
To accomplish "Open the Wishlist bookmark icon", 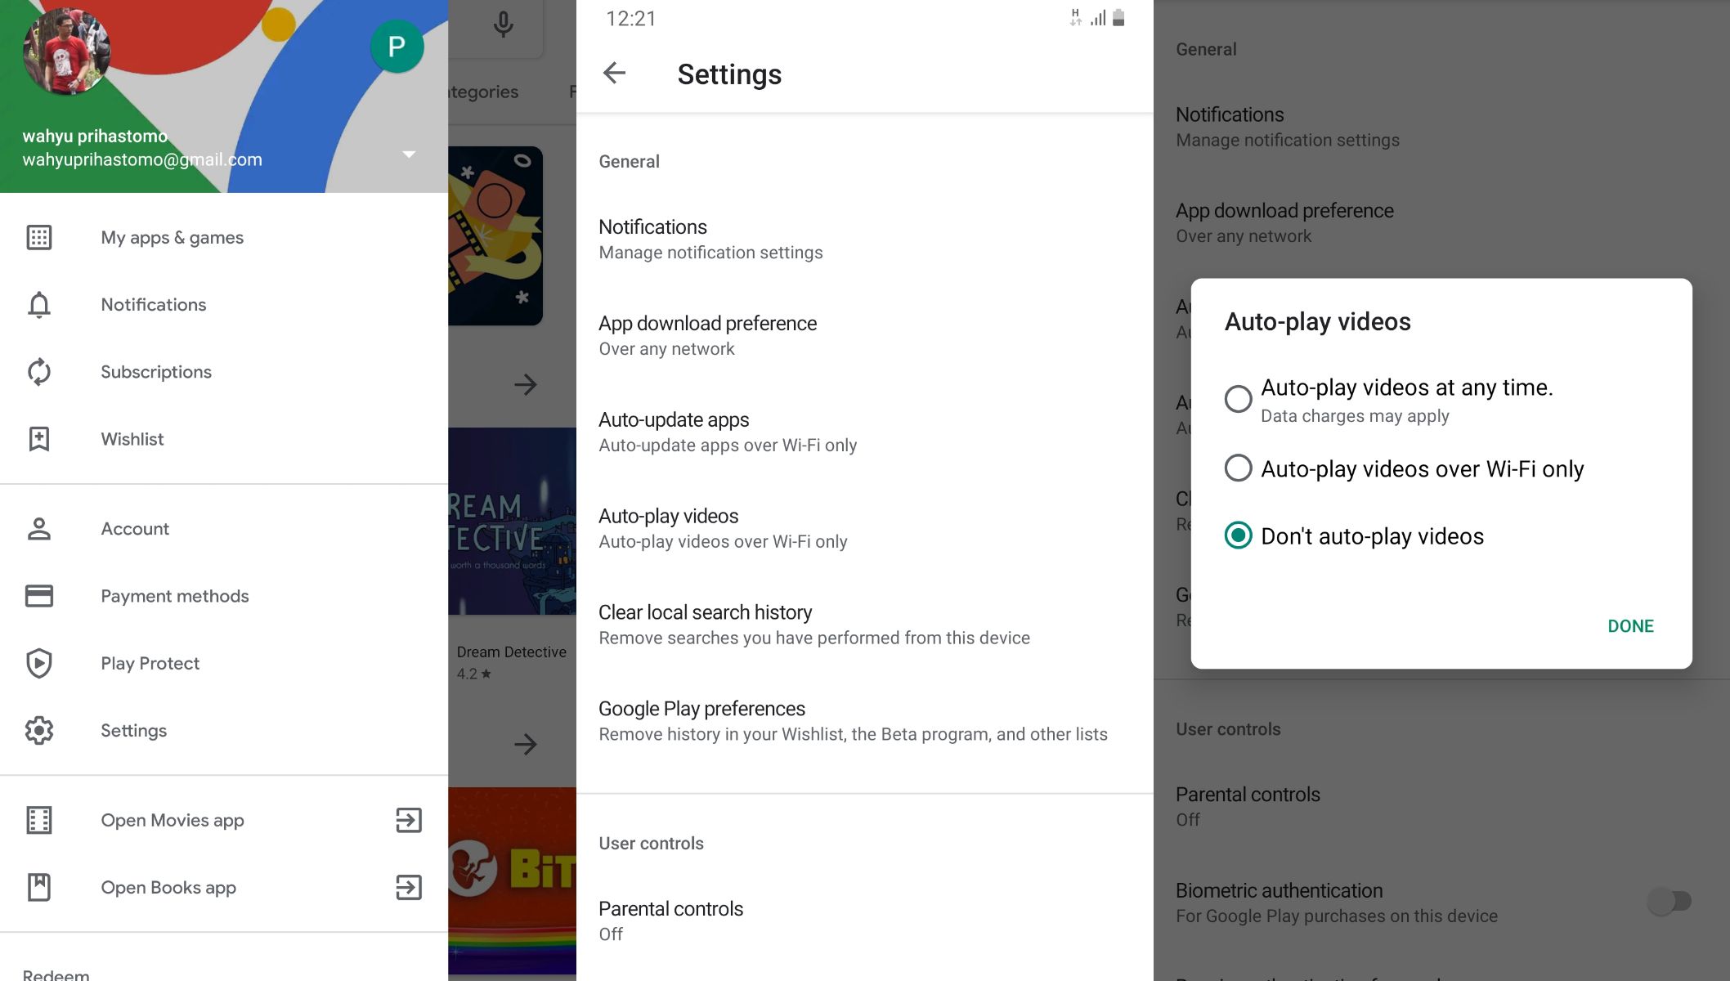I will click(x=39, y=439).
